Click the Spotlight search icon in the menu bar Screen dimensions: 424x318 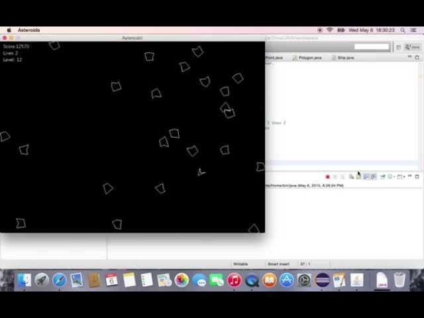tap(403, 30)
